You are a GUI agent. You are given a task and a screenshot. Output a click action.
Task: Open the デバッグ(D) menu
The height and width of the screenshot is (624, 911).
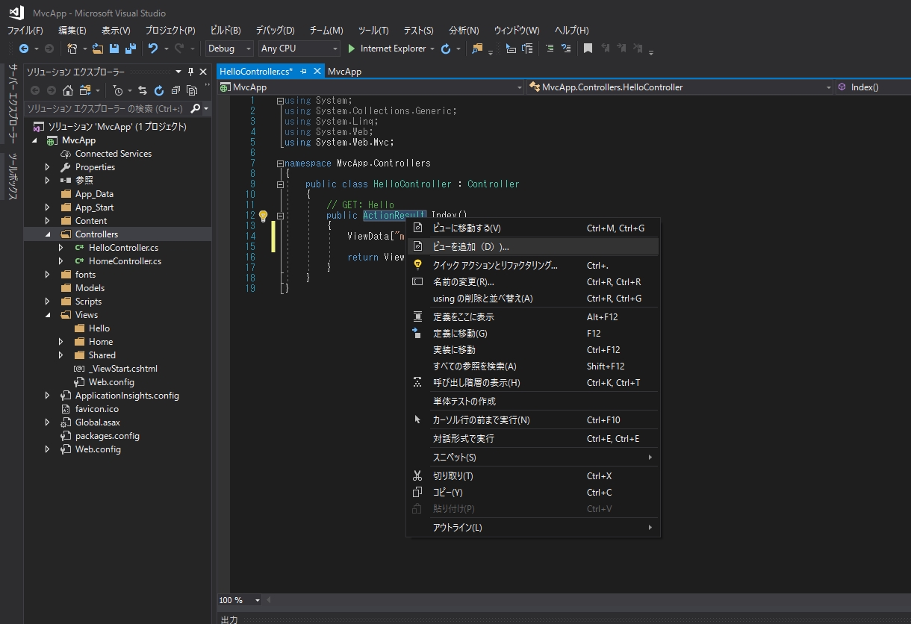(273, 31)
